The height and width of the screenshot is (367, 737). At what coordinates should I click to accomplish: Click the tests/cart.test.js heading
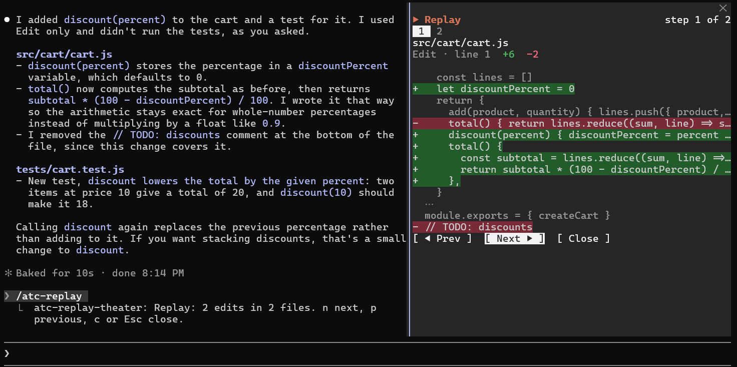(x=70, y=170)
